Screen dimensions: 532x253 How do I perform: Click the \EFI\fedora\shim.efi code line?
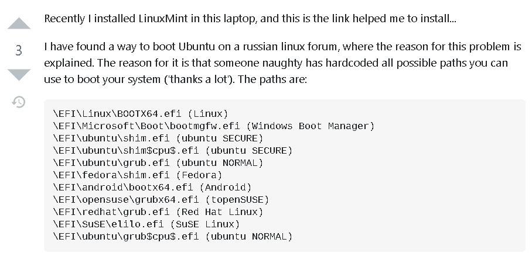[138, 175]
